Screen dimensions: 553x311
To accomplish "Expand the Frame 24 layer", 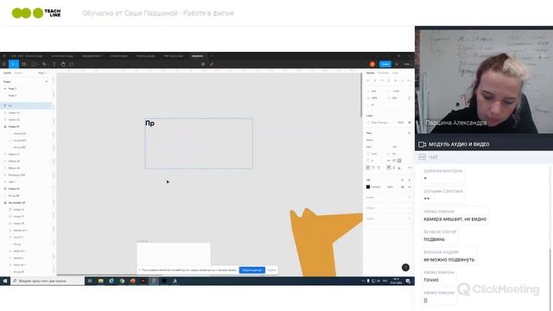I will click(x=5, y=188).
